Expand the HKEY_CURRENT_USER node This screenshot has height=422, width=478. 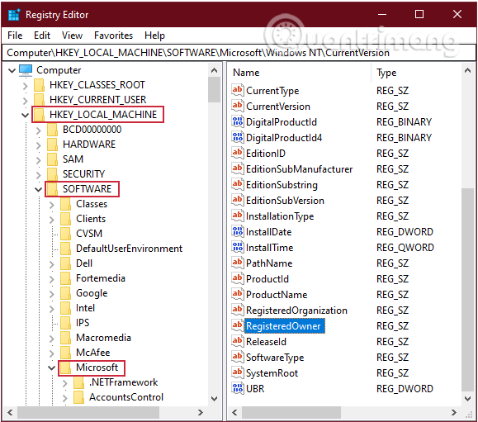pos(26,100)
